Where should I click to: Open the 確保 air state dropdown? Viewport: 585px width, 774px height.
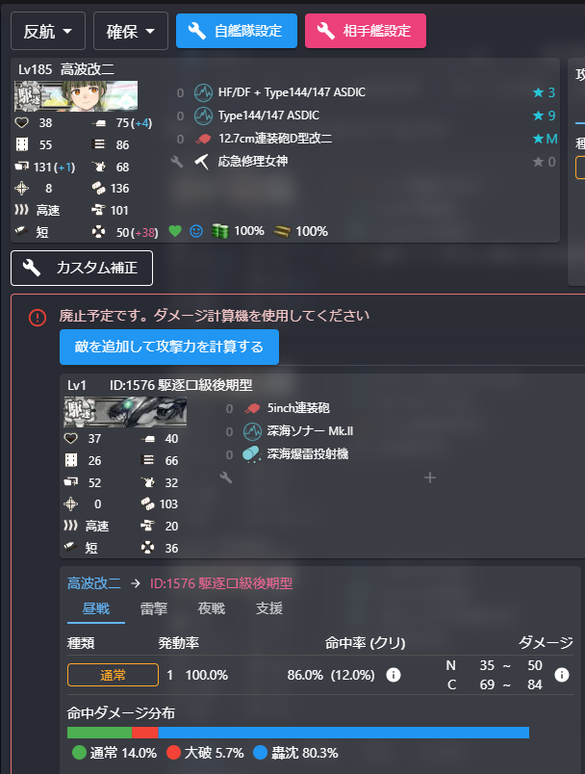[x=131, y=32]
